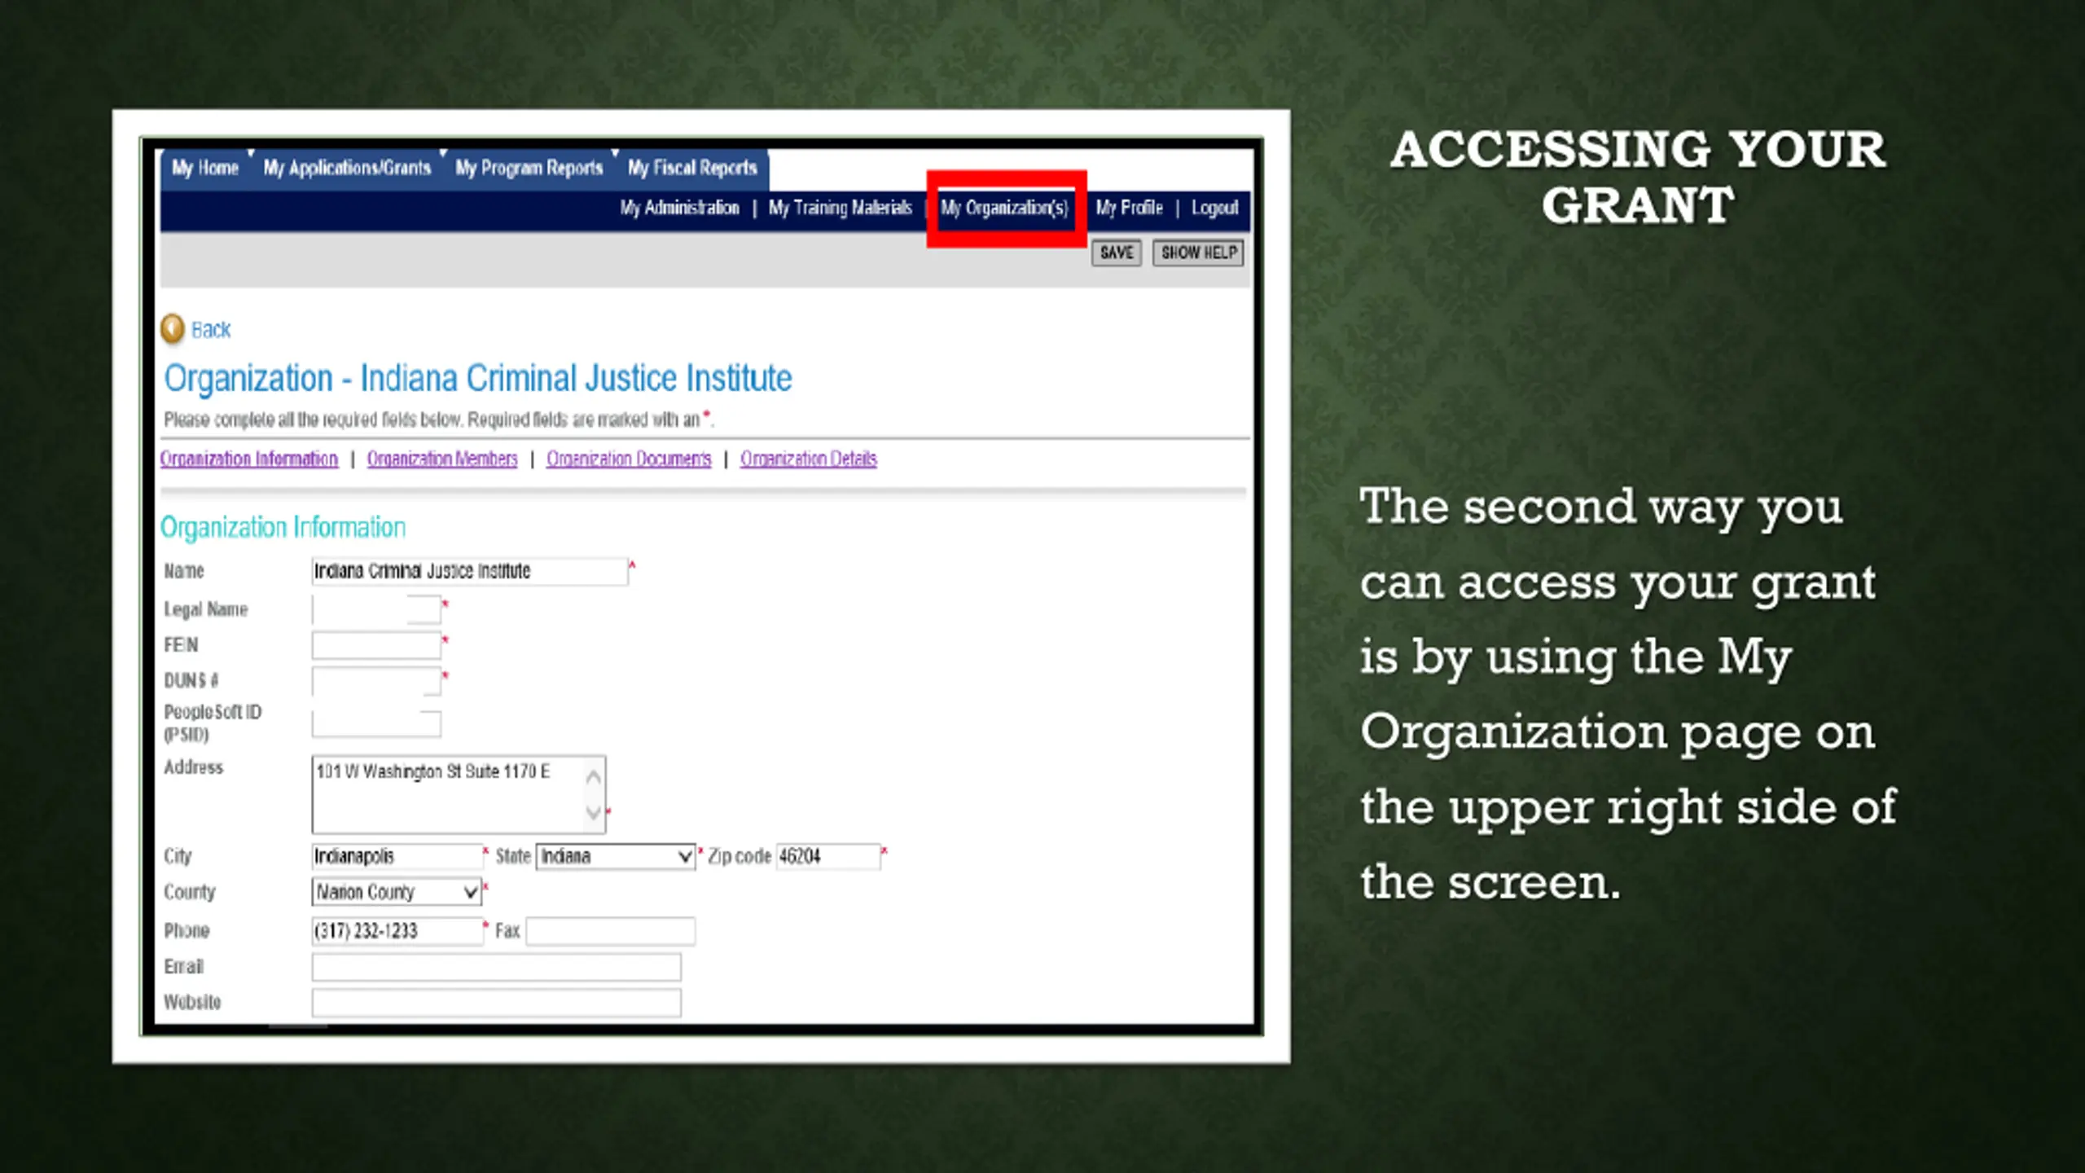2085x1173 pixels.
Task: Click the PeopleSoft ID input field
Action: coord(376,723)
